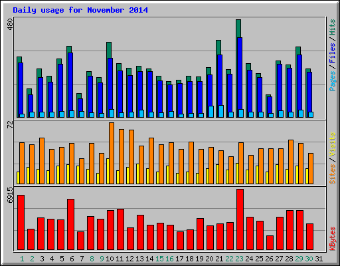The image size is (340, 266).
Task: Click the 'Hits' legend label
Action: [x=332, y=27]
